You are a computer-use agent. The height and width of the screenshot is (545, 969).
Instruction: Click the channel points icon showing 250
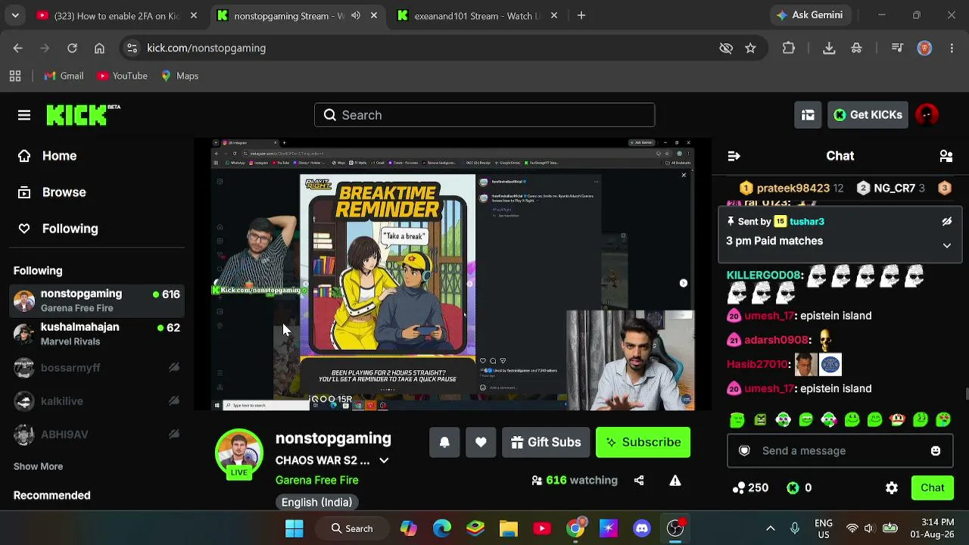tap(739, 488)
